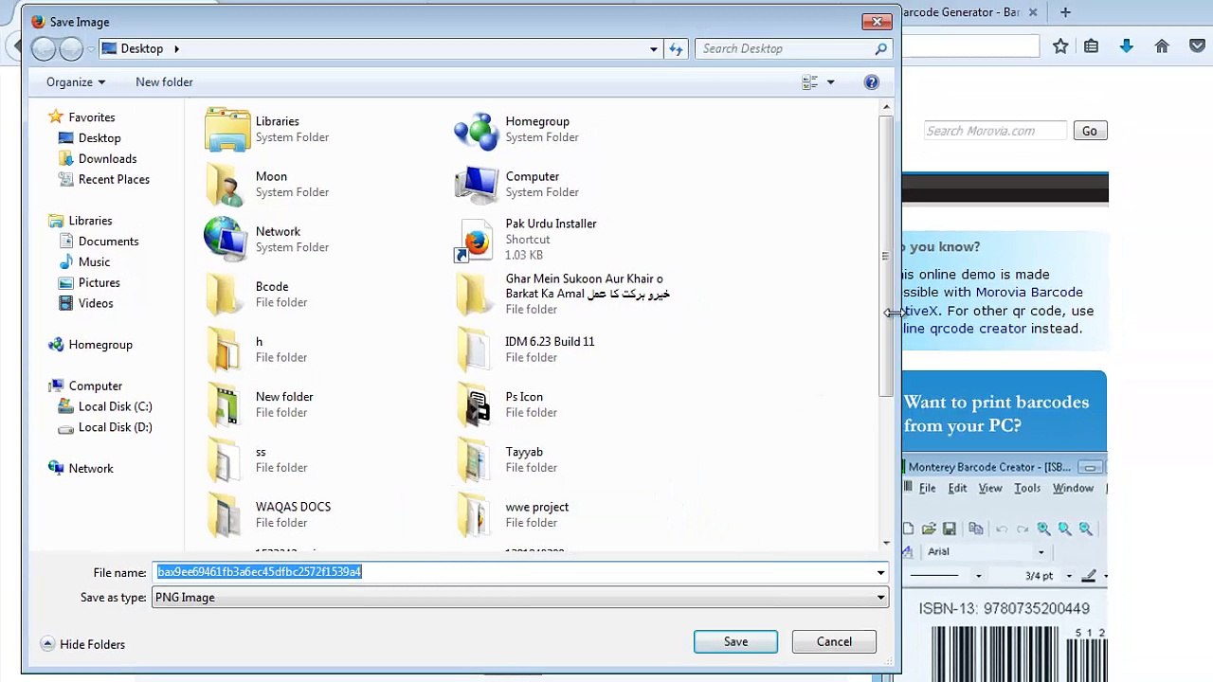Open the view options dropdown arrow
1213x682 pixels.
830,82
